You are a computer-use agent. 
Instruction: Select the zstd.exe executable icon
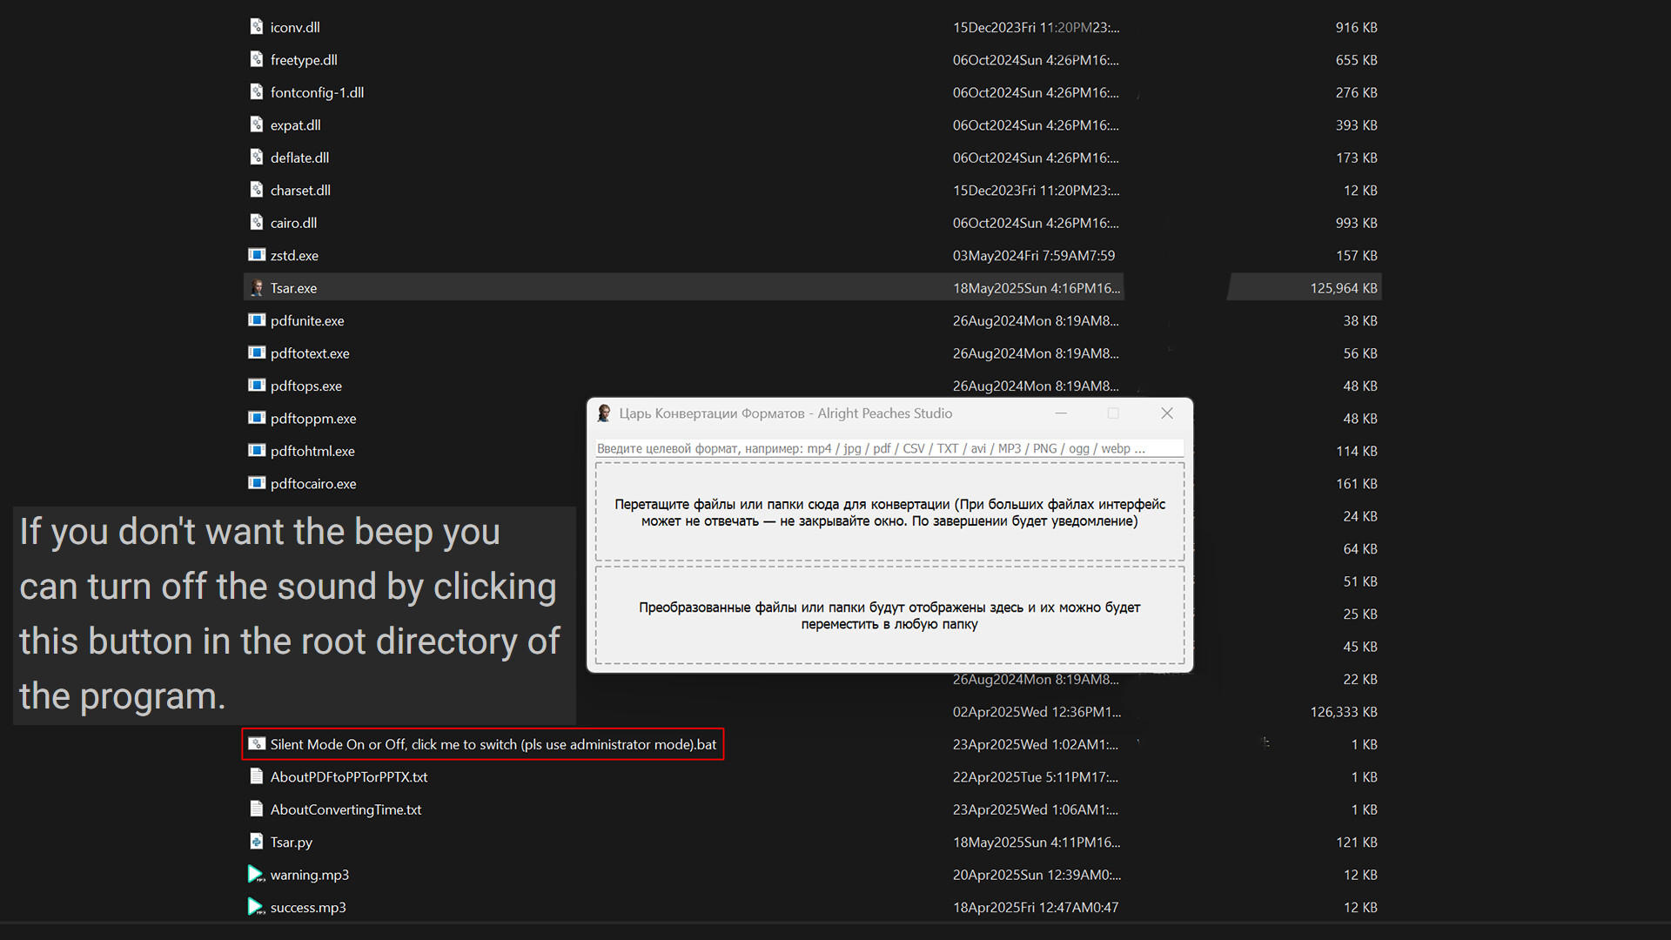click(x=257, y=255)
